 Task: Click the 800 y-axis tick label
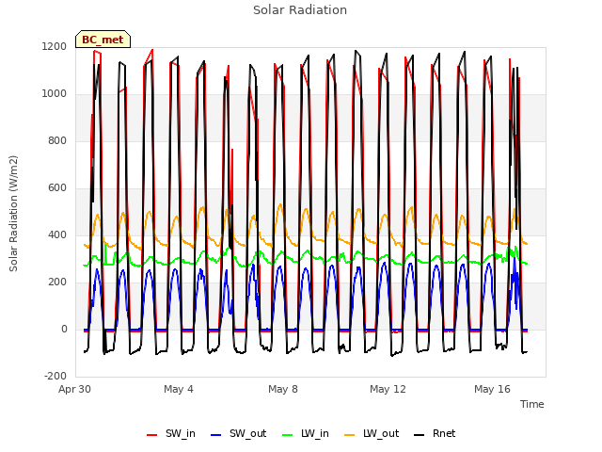pyautogui.click(x=57, y=140)
